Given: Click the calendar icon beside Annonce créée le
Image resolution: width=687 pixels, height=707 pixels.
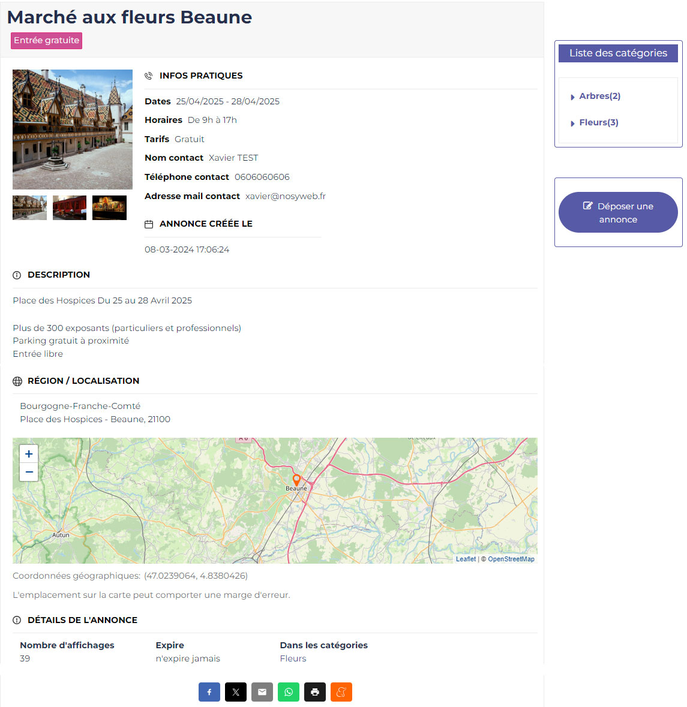Looking at the screenshot, I should [148, 224].
